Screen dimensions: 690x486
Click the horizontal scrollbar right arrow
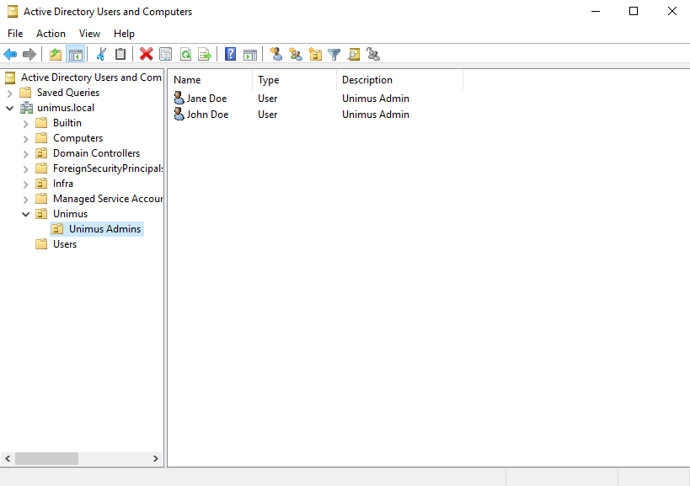coord(155,458)
